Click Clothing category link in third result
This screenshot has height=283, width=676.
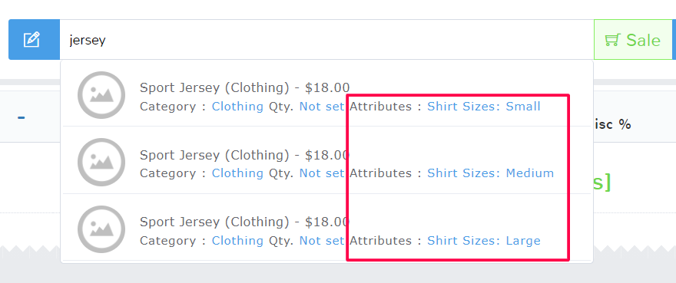(237, 240)
